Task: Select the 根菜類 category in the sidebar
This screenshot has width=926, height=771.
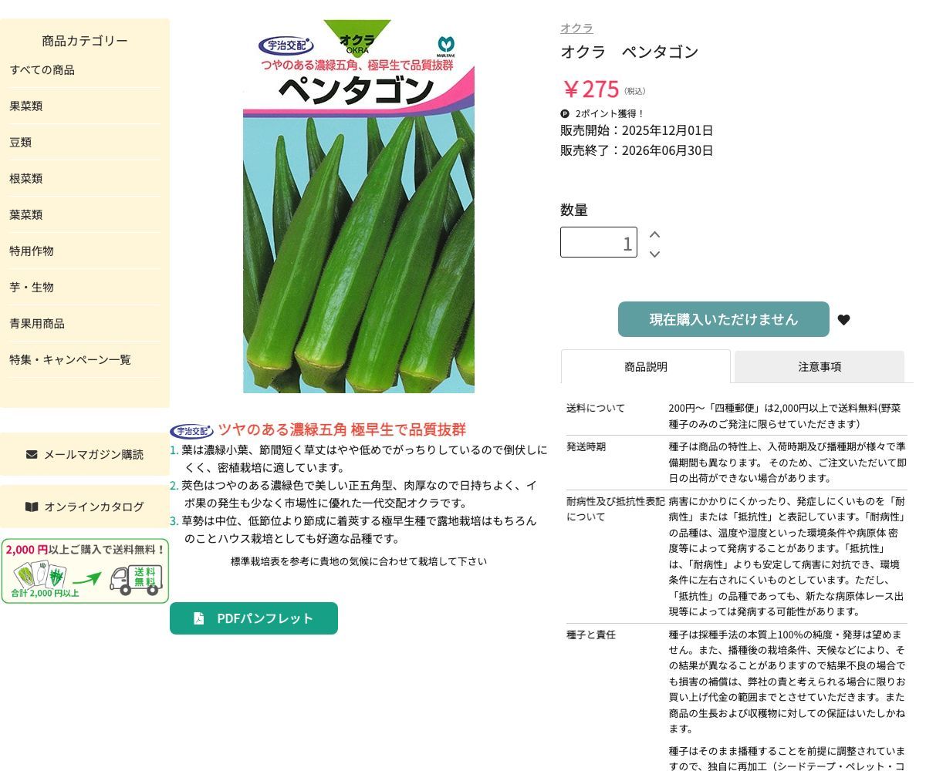Action: coord(25,178)
